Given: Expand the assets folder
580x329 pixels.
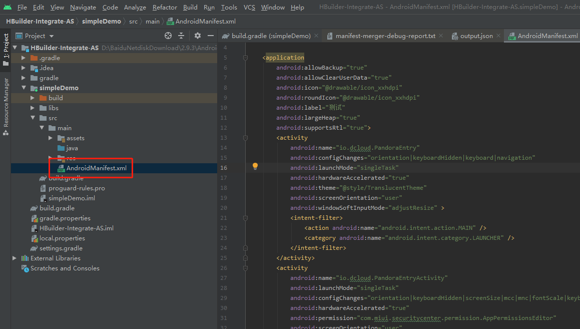Looking at the screenshot, I should click(51, 138).
